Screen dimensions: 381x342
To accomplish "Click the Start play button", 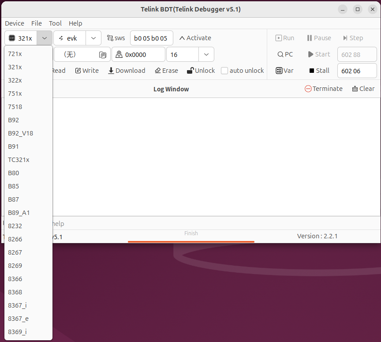I will pos(319,54).
